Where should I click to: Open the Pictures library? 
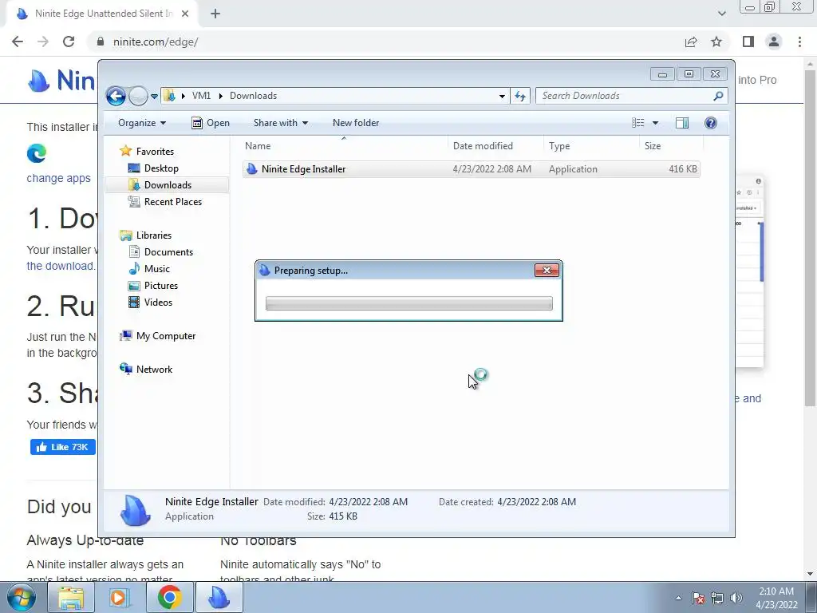click(x=160, y=286)
